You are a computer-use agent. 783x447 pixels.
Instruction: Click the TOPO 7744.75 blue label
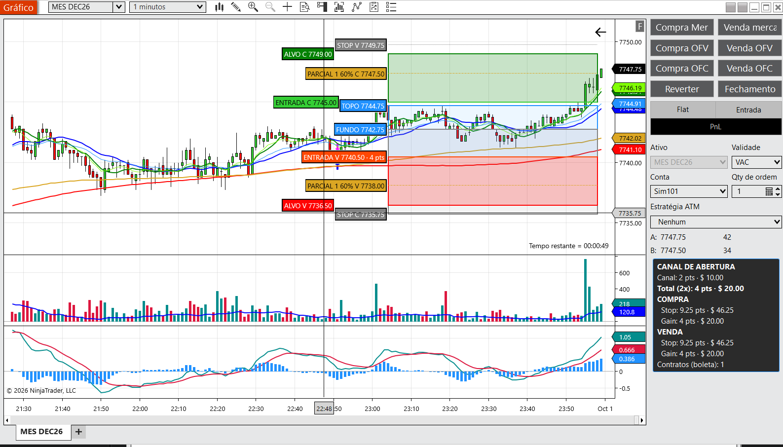tap(363, 106)
